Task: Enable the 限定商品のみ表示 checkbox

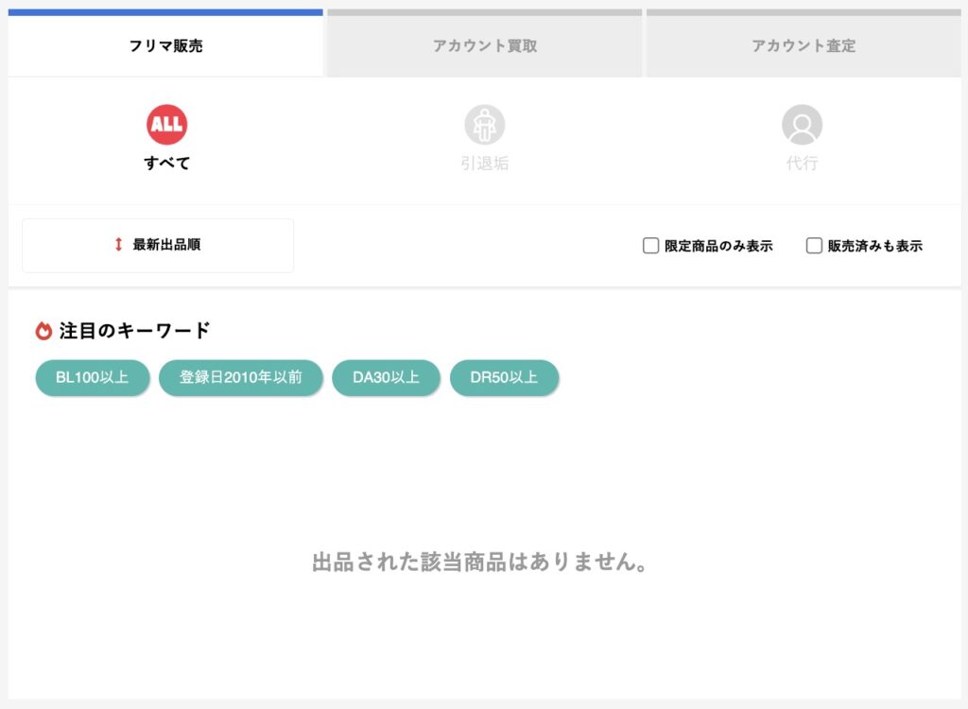Action: (650, 246)
